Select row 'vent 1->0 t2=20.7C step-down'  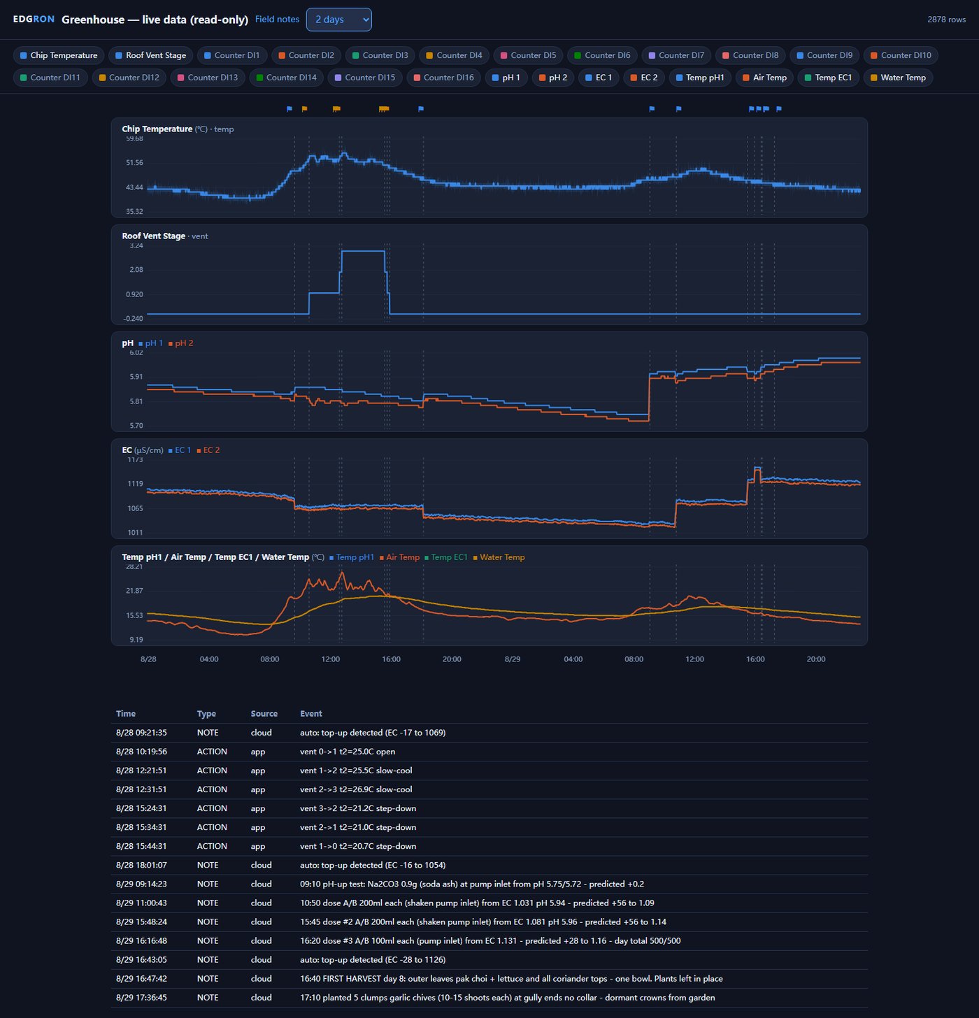click(x=489, y=846)
